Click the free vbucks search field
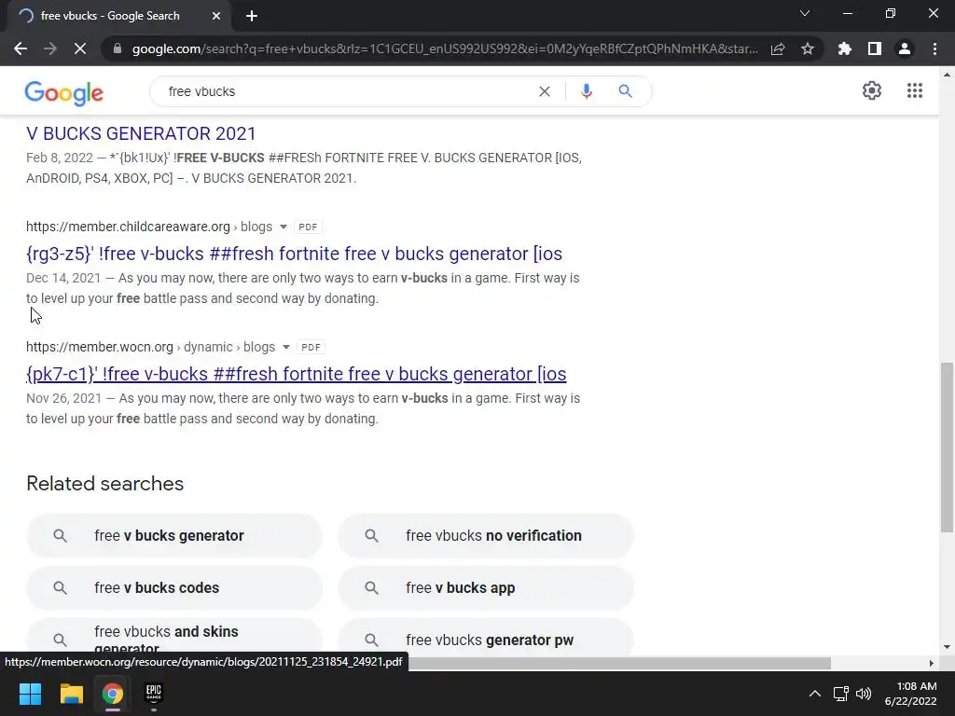The width and height of the screenshot is (955, 716). [x=347, y=91]
